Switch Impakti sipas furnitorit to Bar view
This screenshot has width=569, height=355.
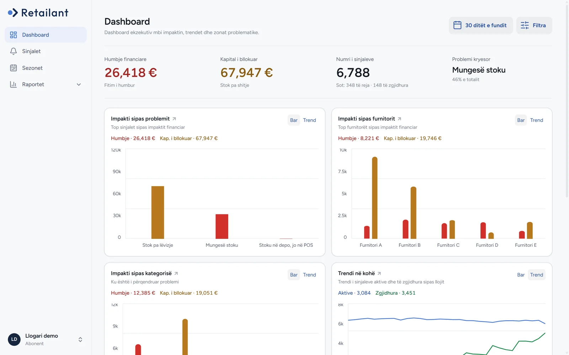521,120
